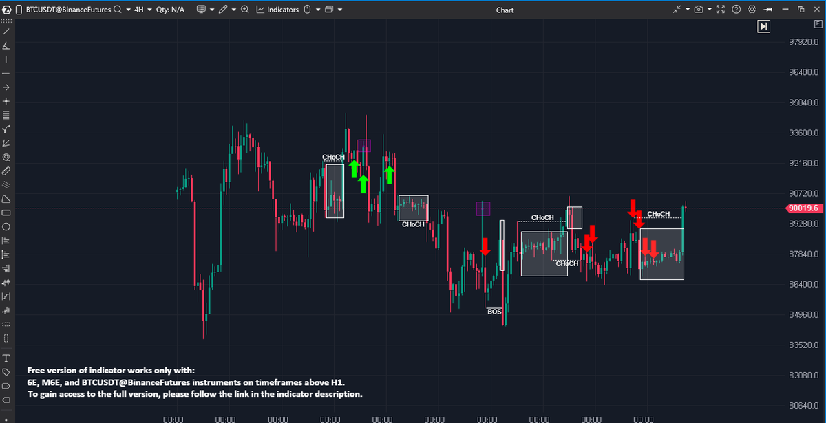Click the chart type icon

tap(201, 10)
